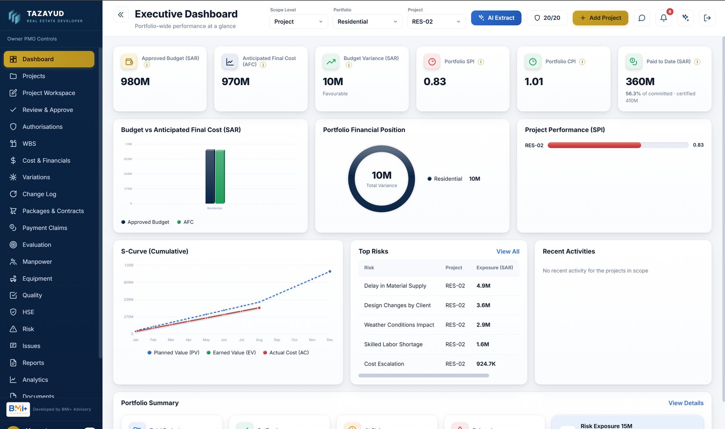Click the Paid to Date coins icon
725x429 pixels.
click(x=634, y=62)
